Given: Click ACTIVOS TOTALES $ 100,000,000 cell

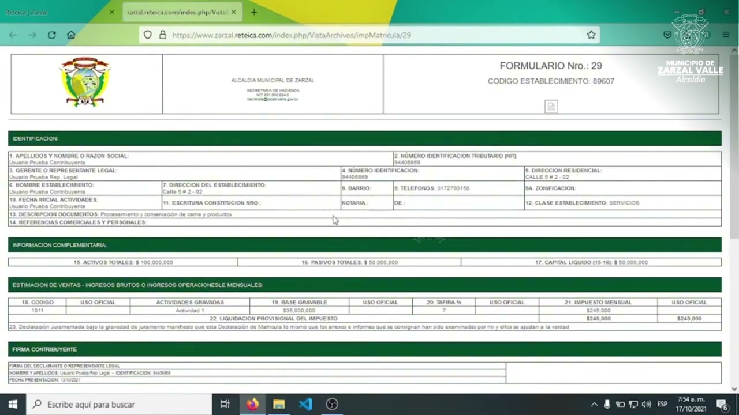Looking at the screenshot, I should (123, 262).
